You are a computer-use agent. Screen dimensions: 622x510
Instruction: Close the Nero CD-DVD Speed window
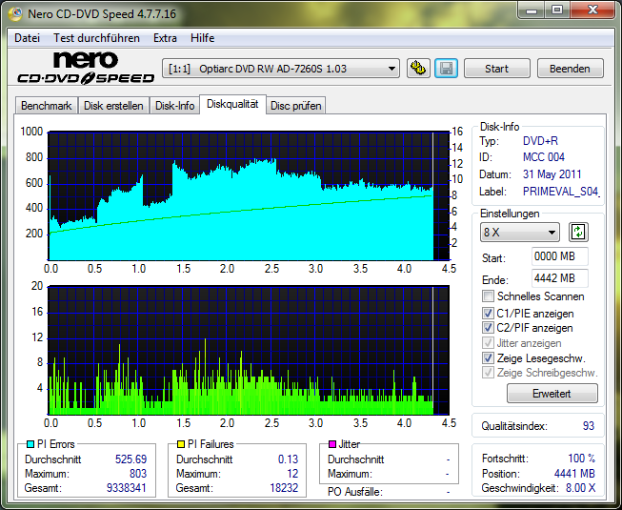coord(592,10)
